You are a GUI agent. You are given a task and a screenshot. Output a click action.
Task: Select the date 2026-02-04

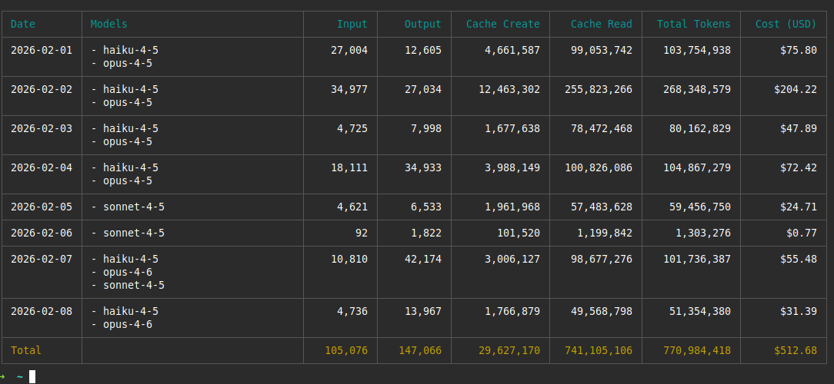[42, 168]
